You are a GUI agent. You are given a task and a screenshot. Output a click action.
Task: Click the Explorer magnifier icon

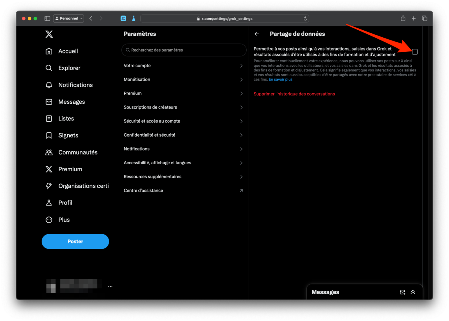(49, 68)
